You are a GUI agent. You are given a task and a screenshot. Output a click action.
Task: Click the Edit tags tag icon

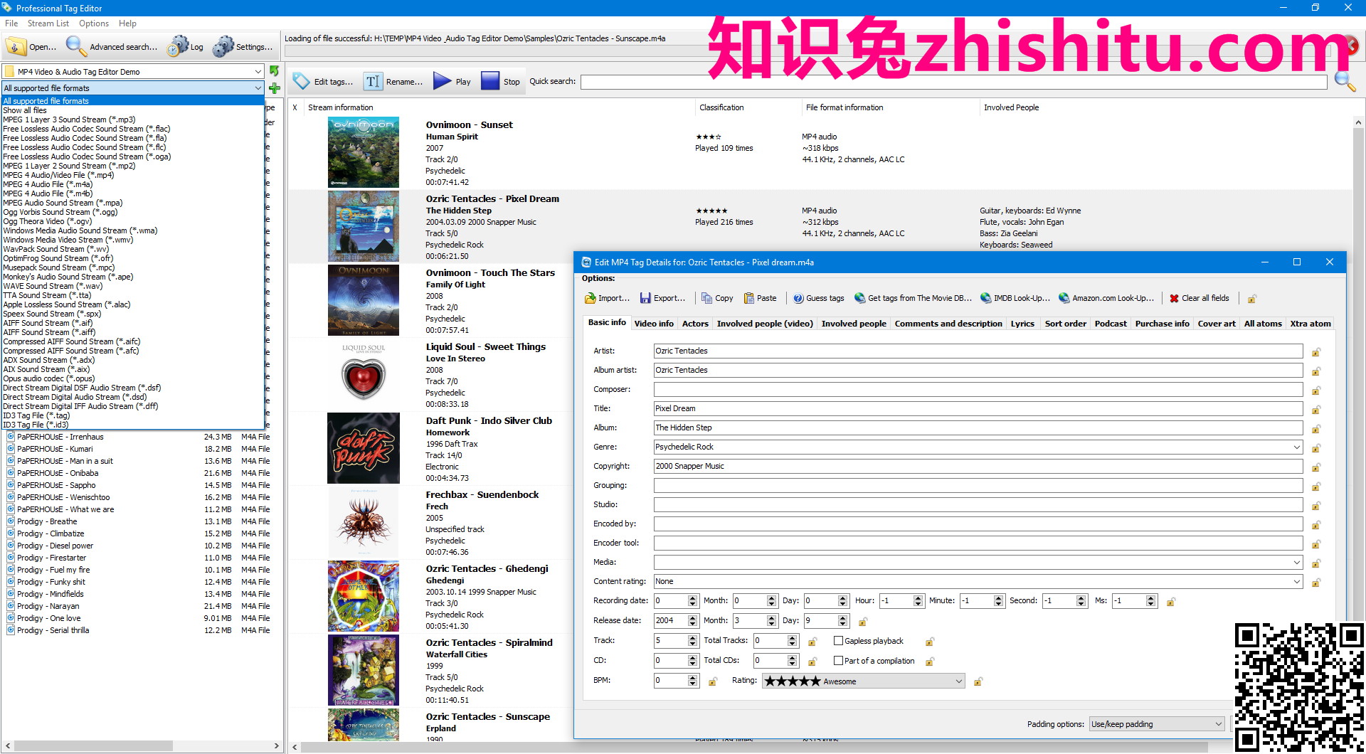point(302,81)
